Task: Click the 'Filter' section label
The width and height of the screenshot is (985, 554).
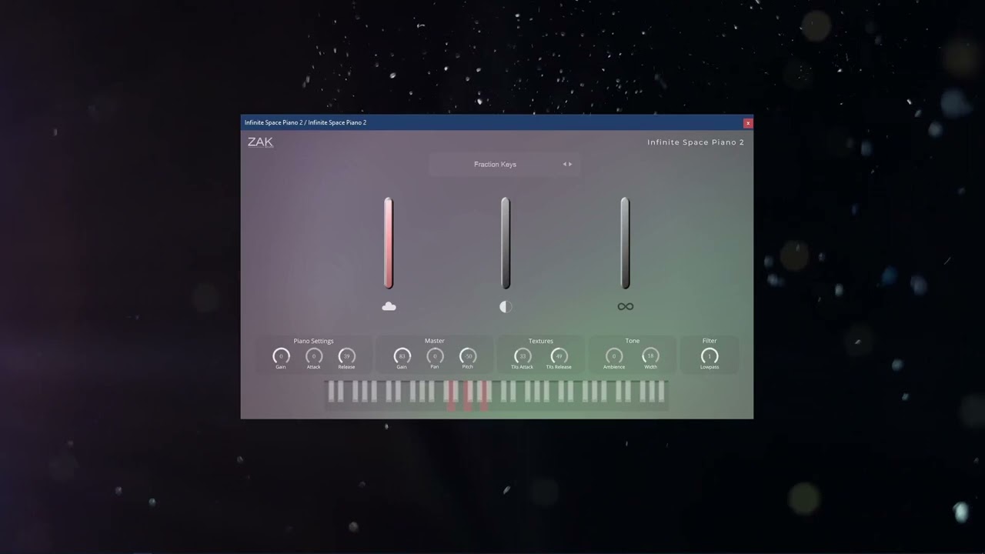Action: pos(710,341)
